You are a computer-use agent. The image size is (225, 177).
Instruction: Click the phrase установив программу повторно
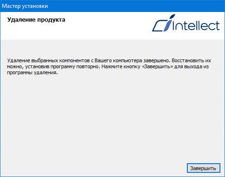(x=62, y=67)
